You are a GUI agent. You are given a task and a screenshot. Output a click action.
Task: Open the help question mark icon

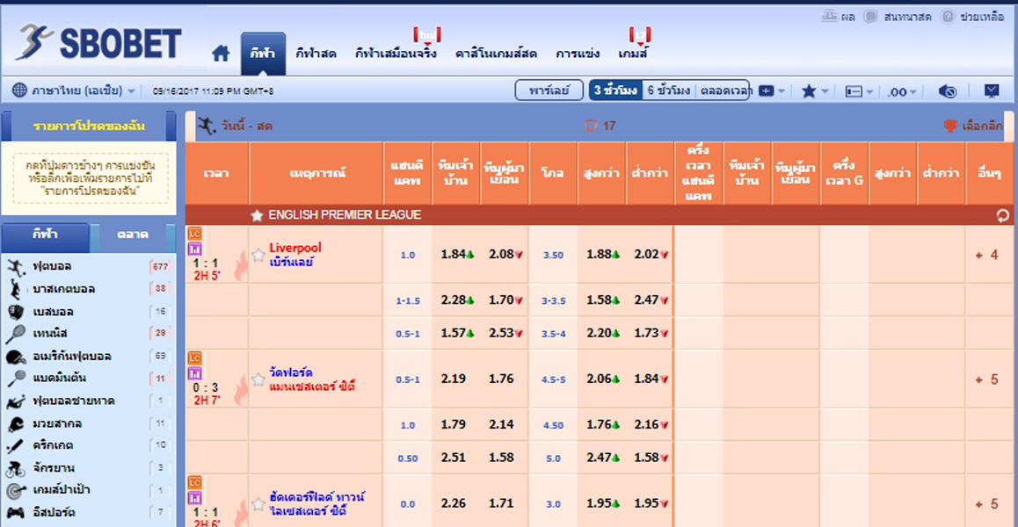click(x=948, y=17)
